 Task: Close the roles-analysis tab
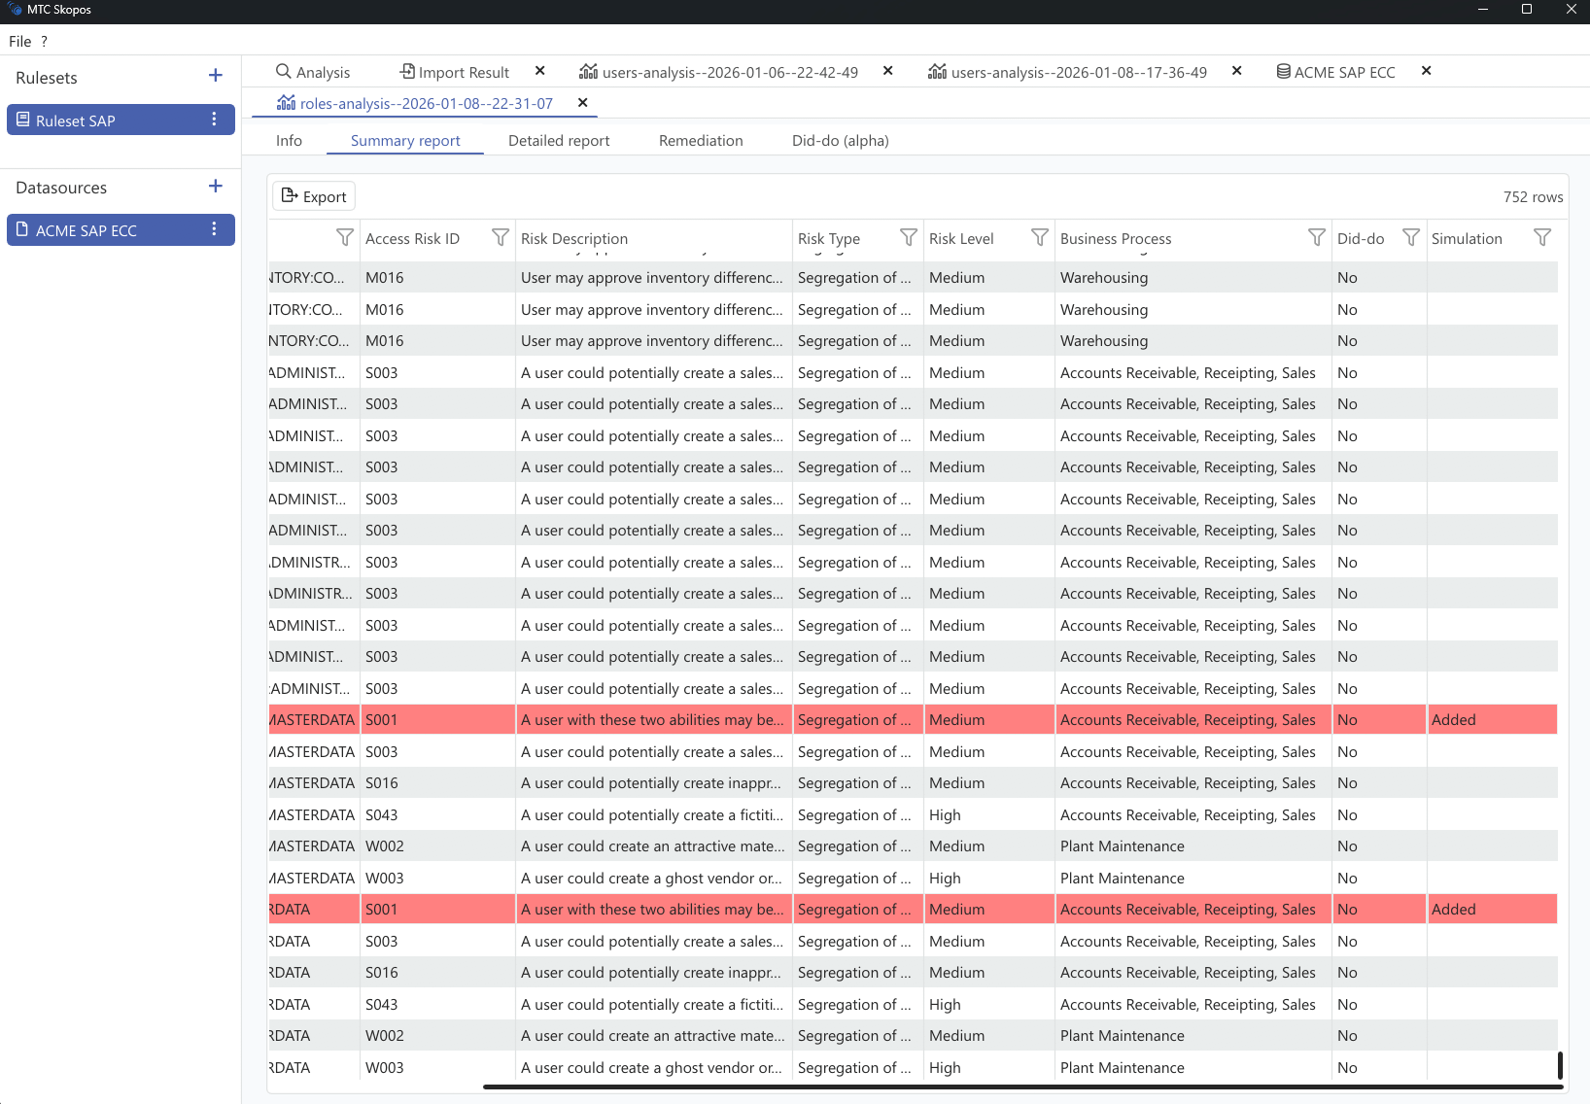click(x=582, y=103)
